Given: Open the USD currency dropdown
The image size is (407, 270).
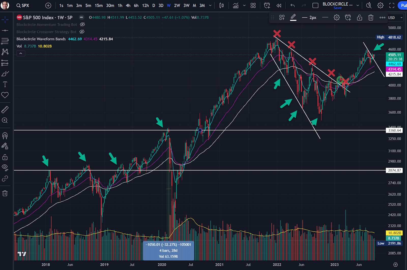Looking at the screenshot, I should click(x=396, y=18).
